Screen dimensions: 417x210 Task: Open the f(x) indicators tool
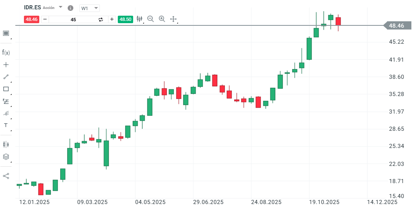point(6,52)
